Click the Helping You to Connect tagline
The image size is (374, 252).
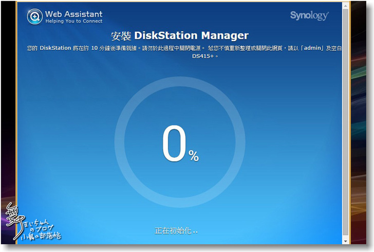74,21
